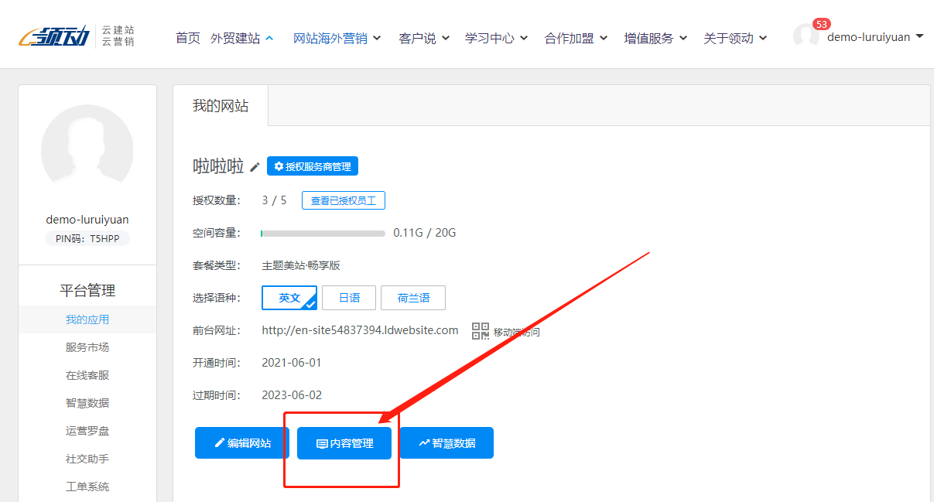Expand 网站海外营销 dropdown menu
This screenshot has width=934, height=502.
[x=337, y=38]
